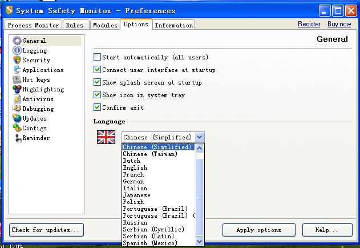
Task: Pick German from language list
Action: click(158, 182)
